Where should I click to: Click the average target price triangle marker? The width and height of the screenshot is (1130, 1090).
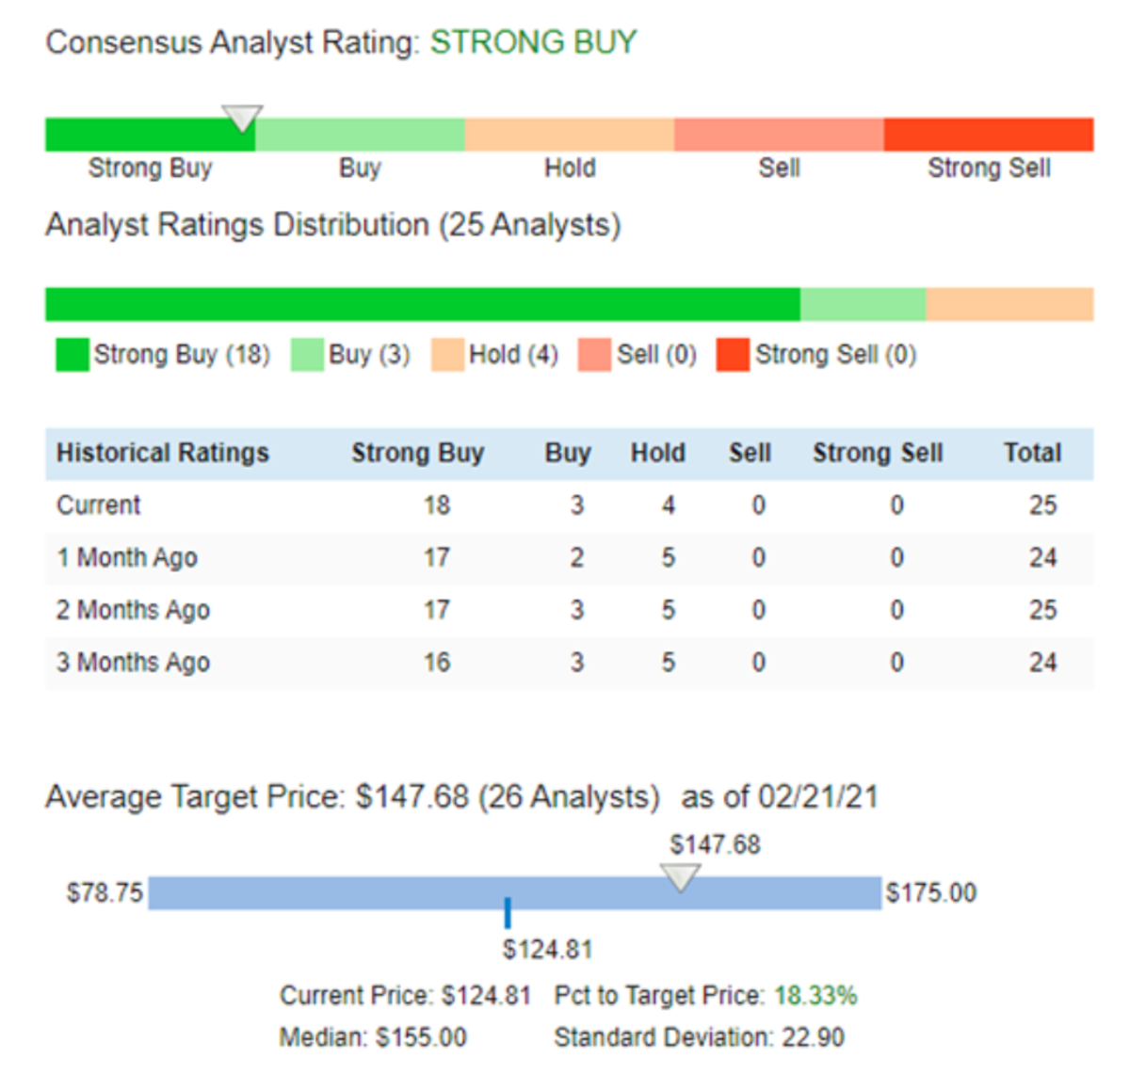(x=680, y=878)
